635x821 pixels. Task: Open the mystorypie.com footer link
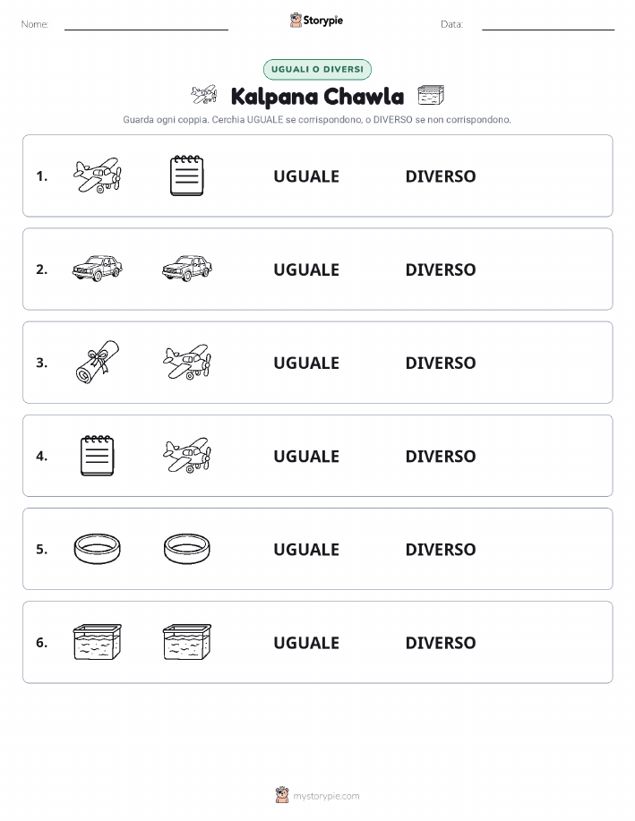pyautogui.click(x=326, y=796)
